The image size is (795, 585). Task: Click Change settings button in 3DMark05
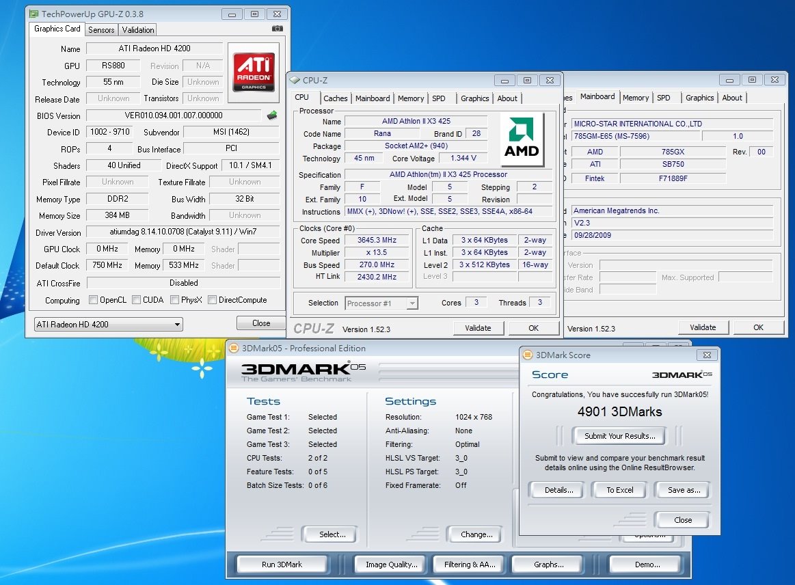click(x=476, y=534)
